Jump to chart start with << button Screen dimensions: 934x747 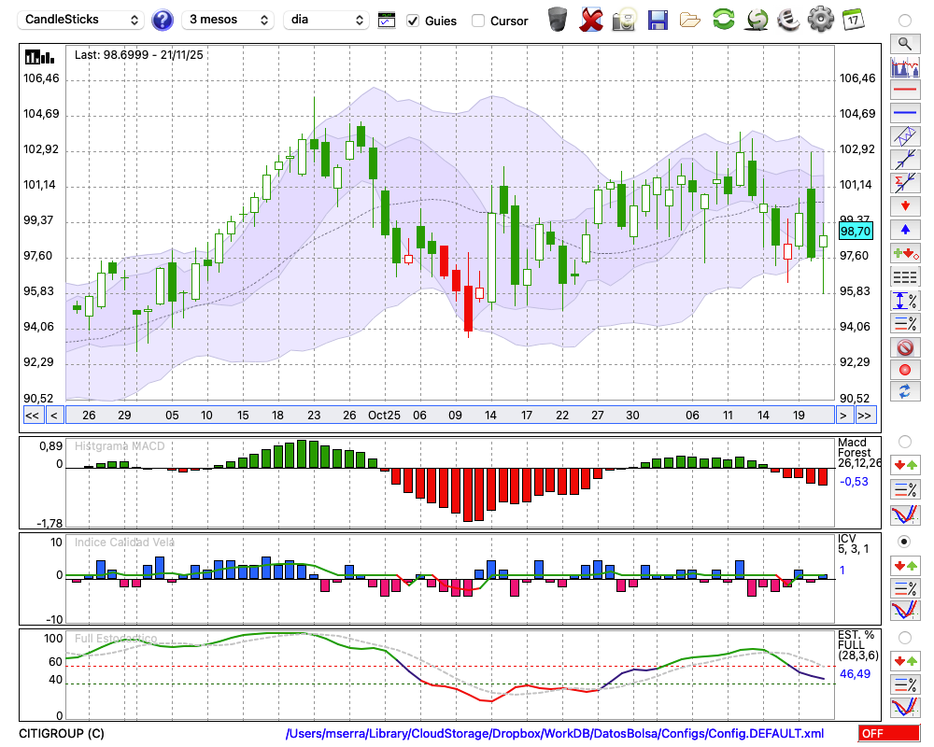(x=33, y=416)
